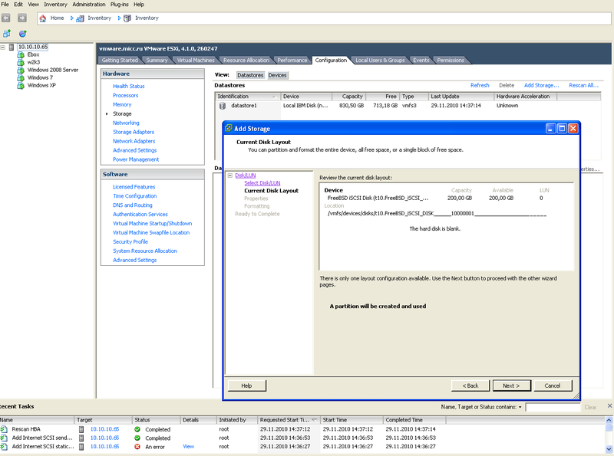Switch to the Events tab
The width and height of the screenshot is (614, 456).
coord(421,61)
